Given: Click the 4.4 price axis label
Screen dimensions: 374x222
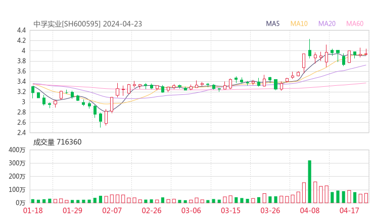Looking at the screenshot, I should coord(21,30).
